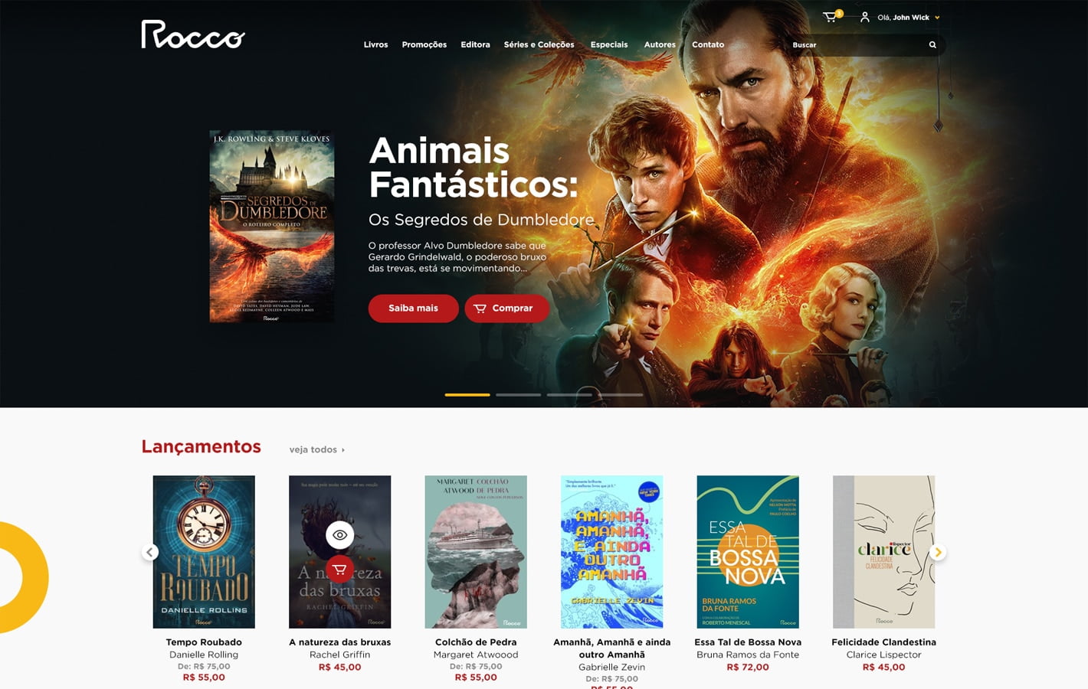
Task: Open the shopping cart icon in header
Action: (831, 17)
